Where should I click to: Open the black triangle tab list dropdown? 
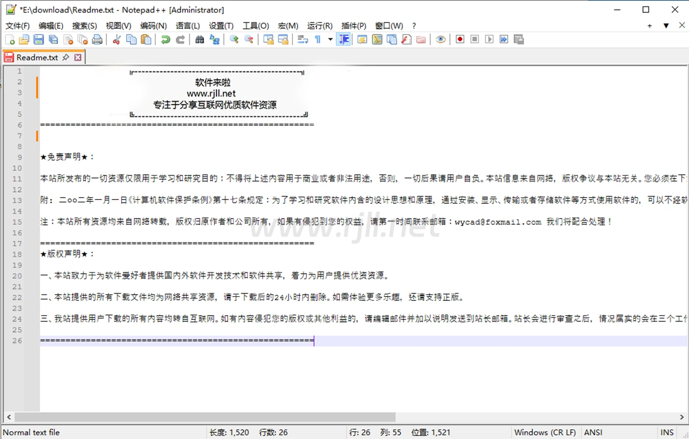[x=666, y=26]
